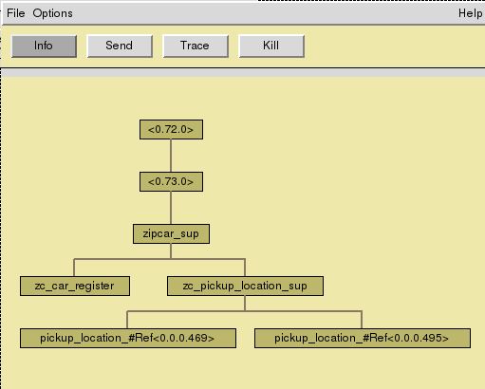Open the Help menu

point(470,13)
